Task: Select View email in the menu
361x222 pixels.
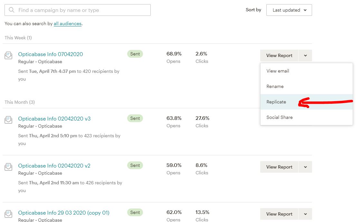Action: tap(277, 71)
